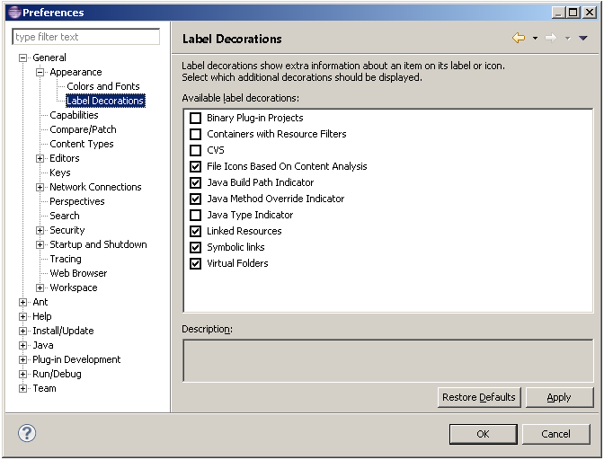Open the Keys preference page

point(60,172)
